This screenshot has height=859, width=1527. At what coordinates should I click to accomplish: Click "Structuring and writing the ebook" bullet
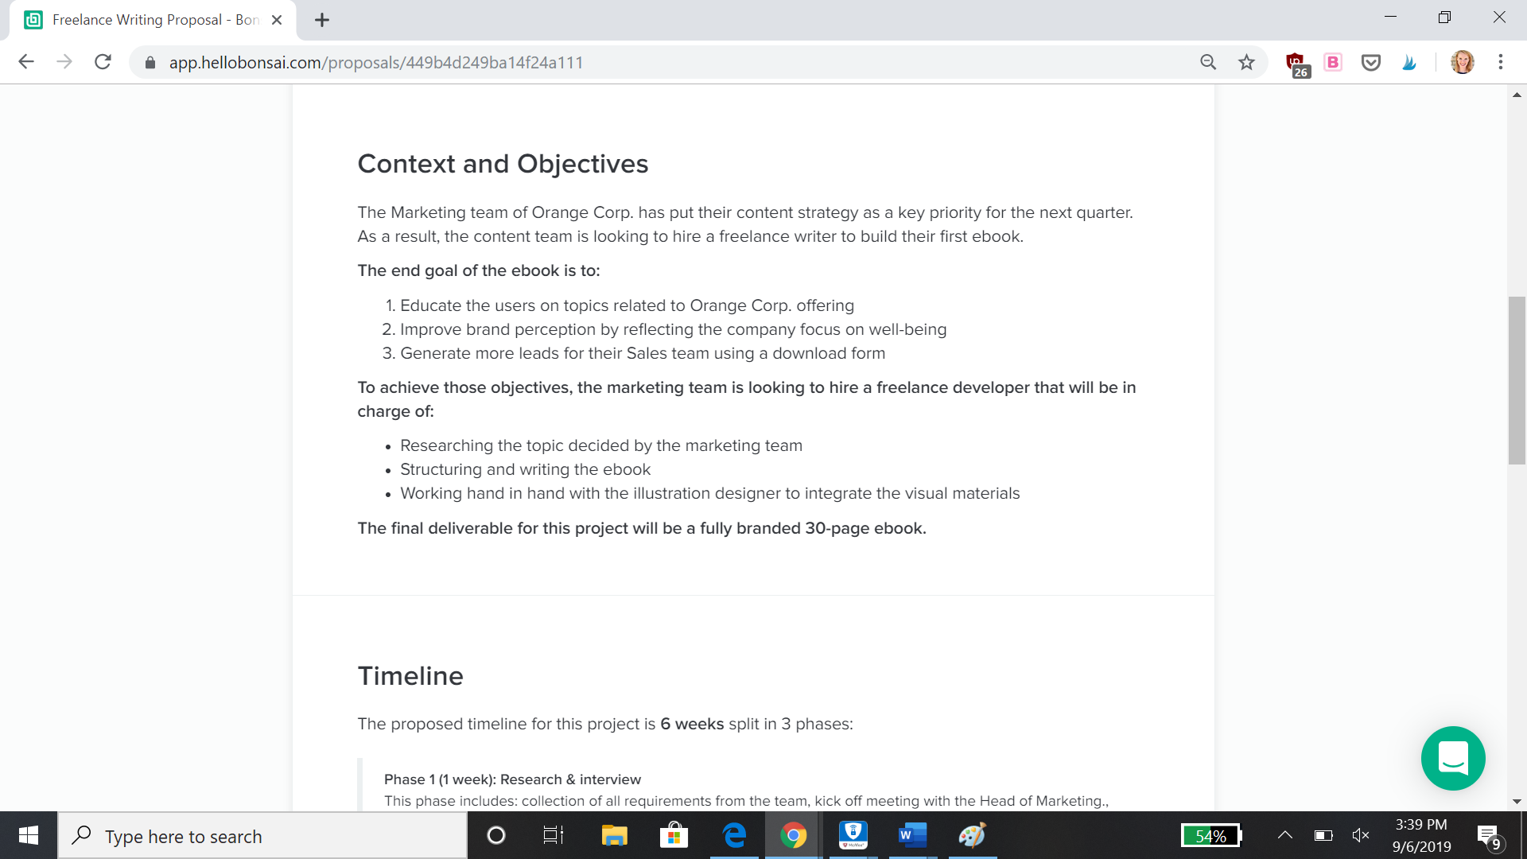tap(525, 469)
